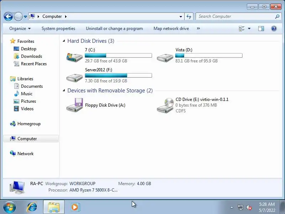Screen dimensions: 285x214
Task: Click the search magnifier icon
Action: (278, 16)
